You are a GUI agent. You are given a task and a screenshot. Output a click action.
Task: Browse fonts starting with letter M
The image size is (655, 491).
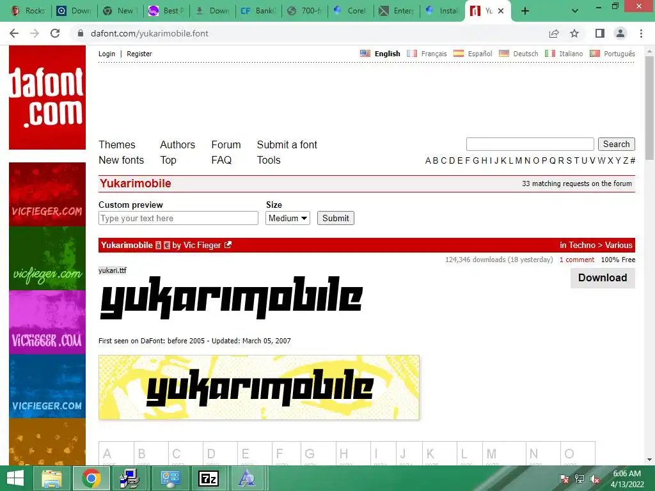518,160
